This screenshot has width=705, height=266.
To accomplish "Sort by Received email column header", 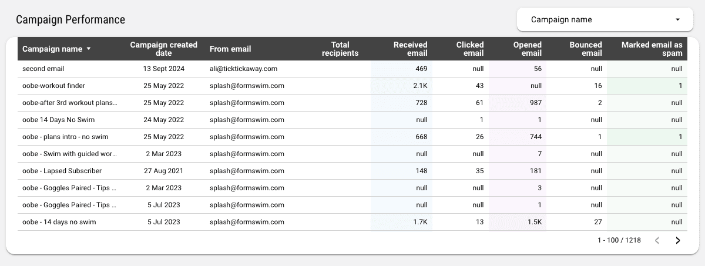I will pyautogui.click(x=411, y=49).
